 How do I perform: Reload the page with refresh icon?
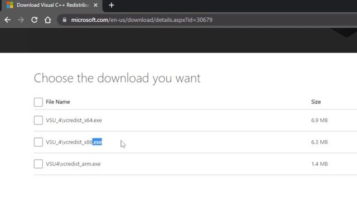35,20
